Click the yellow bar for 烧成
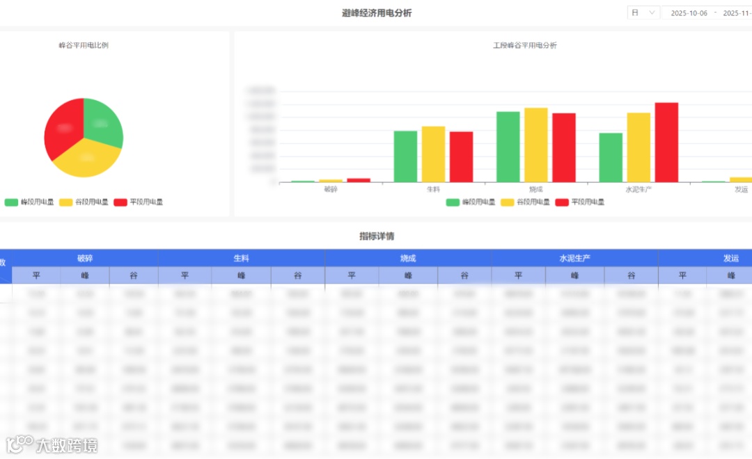The width and height of the screenshot is (752, 459). (535, 145)
